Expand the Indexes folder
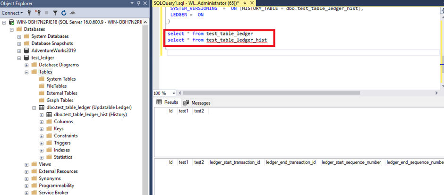444x195 pixels. (42, 150)
